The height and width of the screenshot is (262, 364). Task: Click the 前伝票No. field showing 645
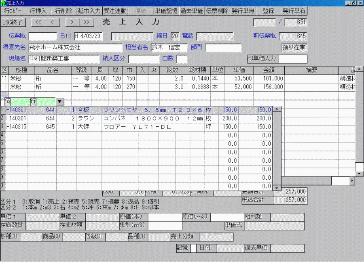click(x=293, y=36)
